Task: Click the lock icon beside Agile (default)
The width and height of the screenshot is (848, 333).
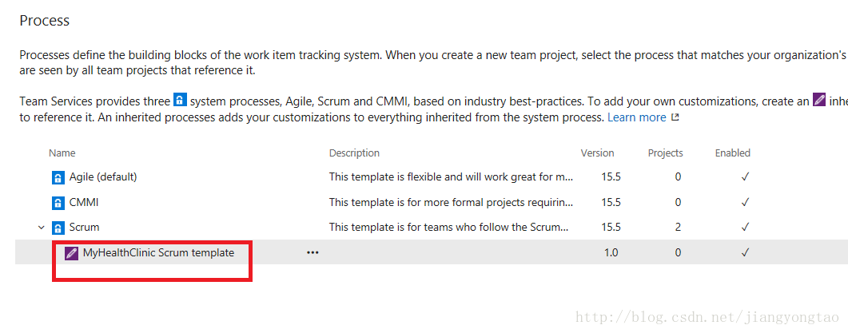Action: pos(58,177)
